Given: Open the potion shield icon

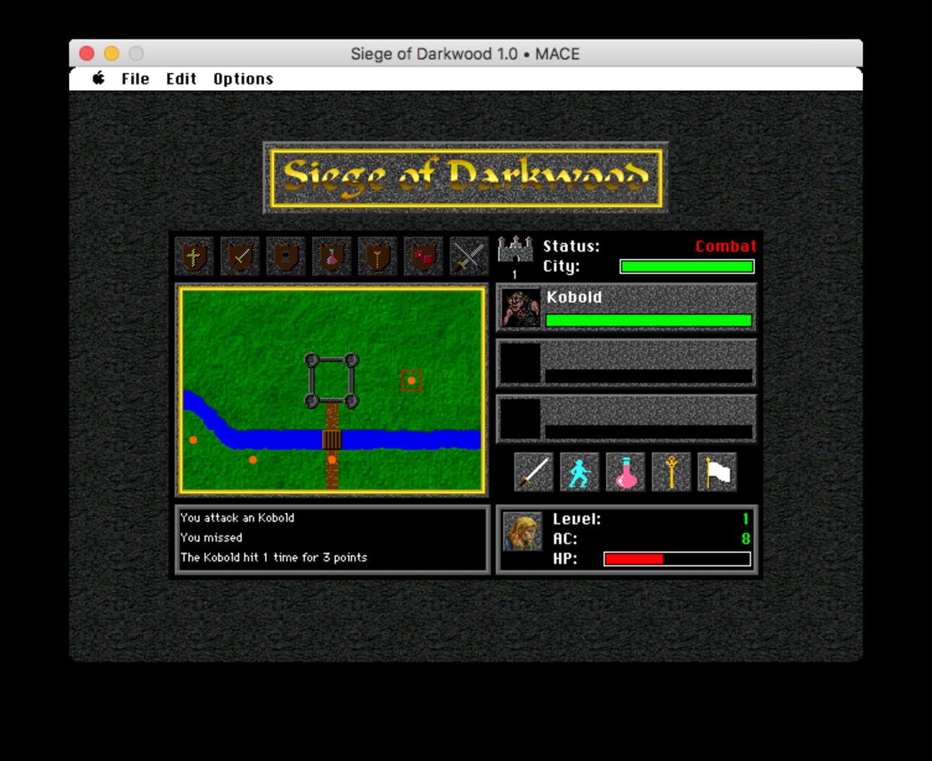Looking at the screenshot, I should coord(332,256).
